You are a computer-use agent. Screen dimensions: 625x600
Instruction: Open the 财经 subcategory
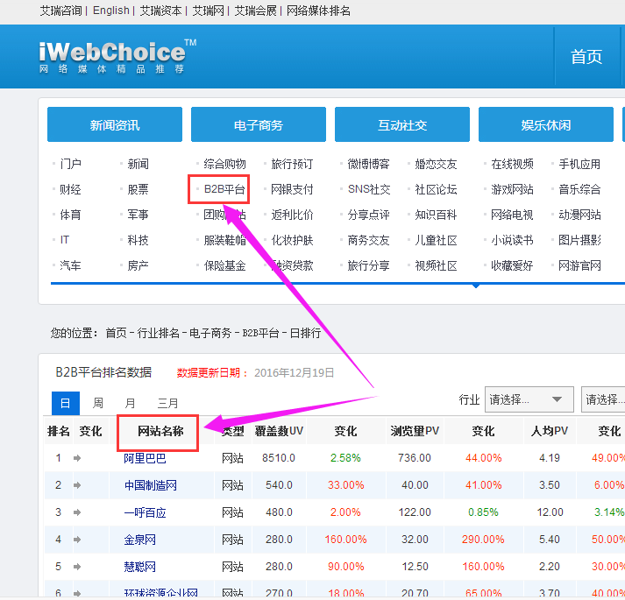[x=70, y=189]
